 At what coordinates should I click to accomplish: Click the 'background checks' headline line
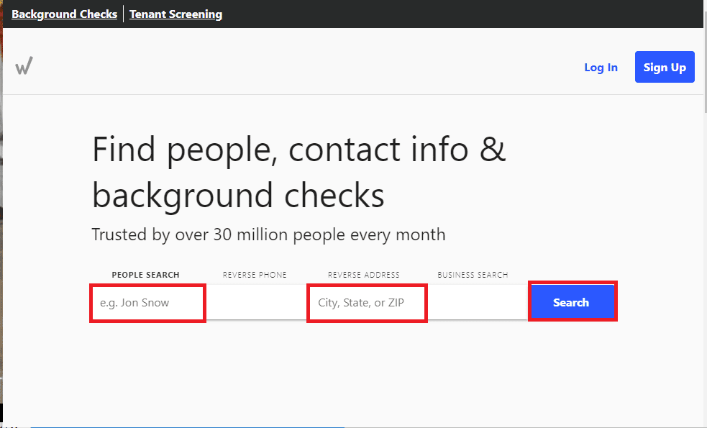click(x=238, y=196)
